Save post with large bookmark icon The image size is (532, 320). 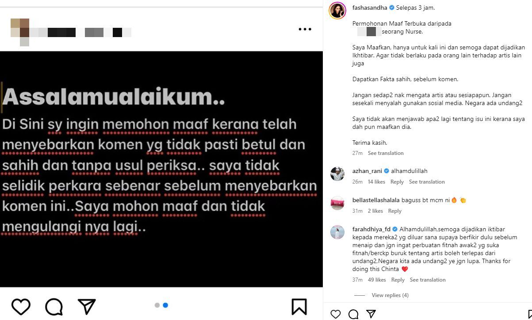point(299,306)
